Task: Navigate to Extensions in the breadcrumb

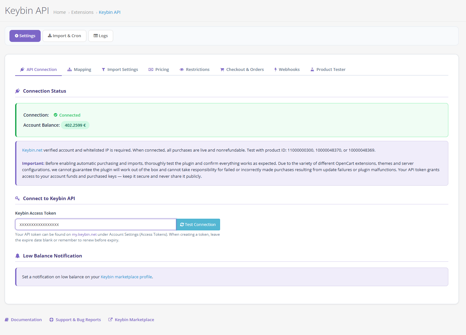Action: coord(82,12)
